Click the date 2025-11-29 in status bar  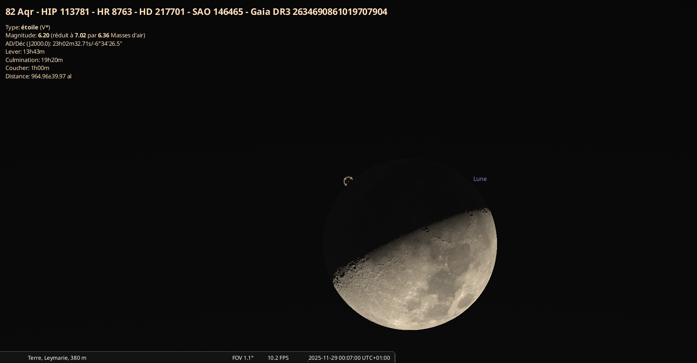coord(323,358)
